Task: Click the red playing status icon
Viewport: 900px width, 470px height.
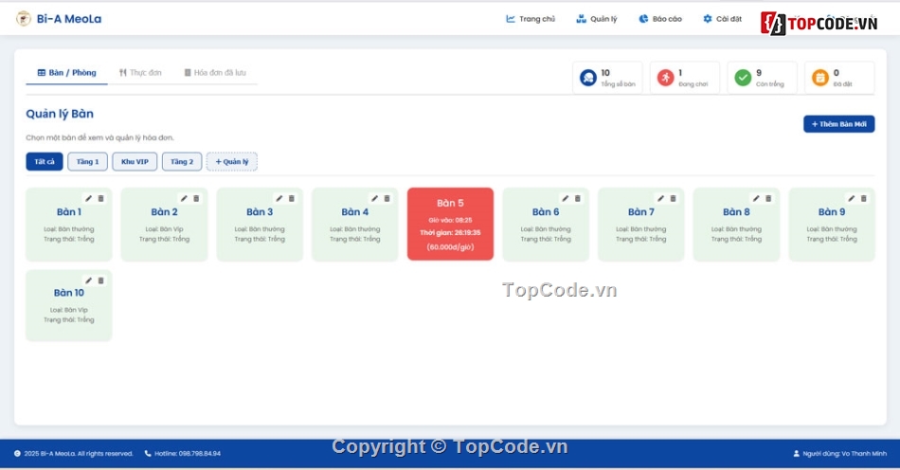Action: 666,78
